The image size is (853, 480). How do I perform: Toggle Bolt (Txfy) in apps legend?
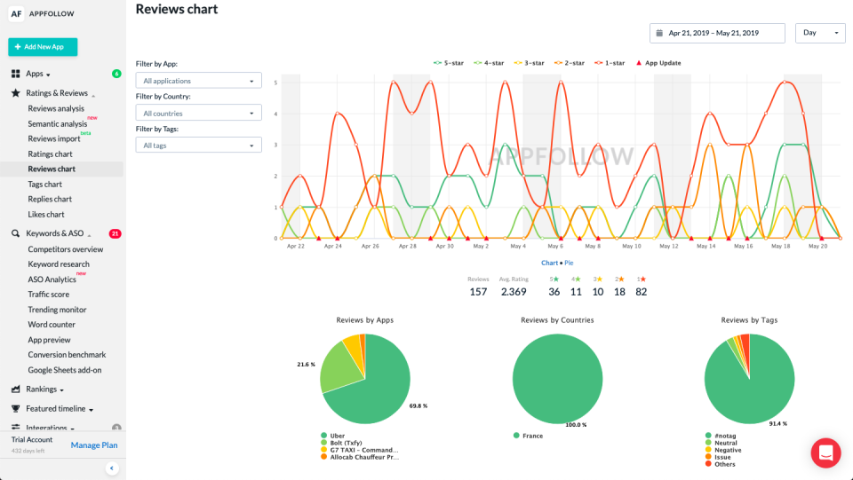[x=341, y=443]
